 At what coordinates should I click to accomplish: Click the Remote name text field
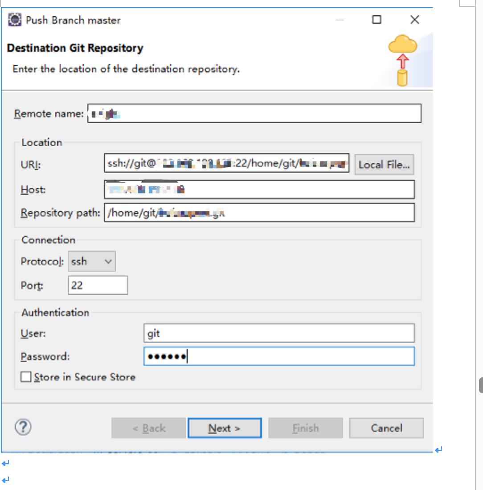(x=254, y=114)
